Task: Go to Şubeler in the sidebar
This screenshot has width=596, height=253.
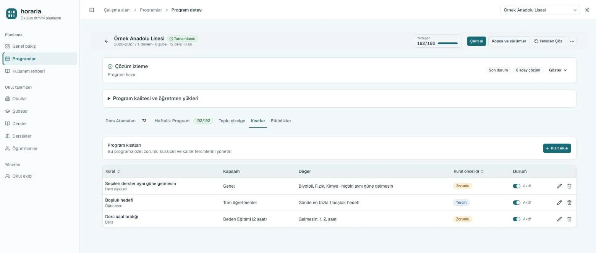Action: click(40, 111)
